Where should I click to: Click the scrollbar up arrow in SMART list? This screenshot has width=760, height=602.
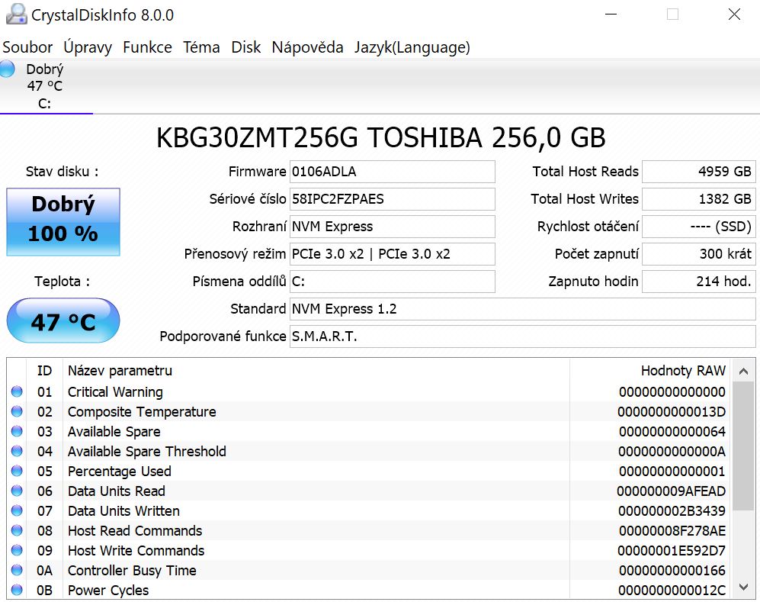743,372
